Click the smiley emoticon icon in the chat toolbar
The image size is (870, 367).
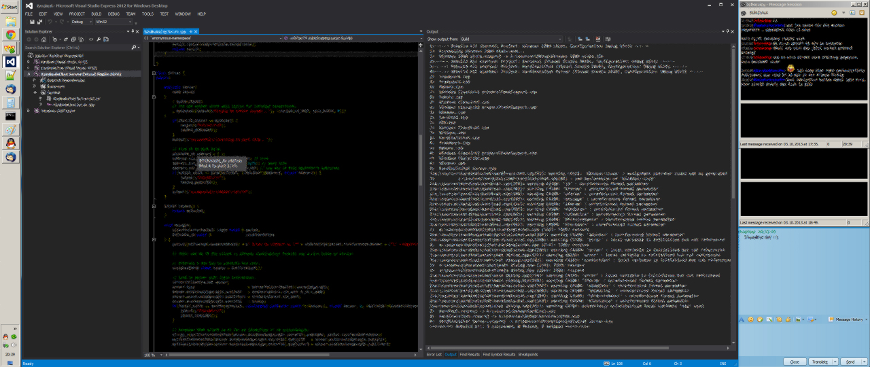750,319
